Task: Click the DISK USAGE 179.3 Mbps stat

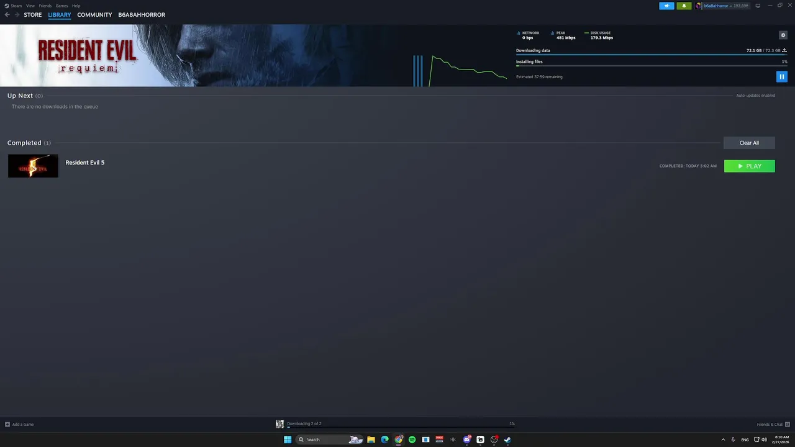Action: [x=599, y=35]
